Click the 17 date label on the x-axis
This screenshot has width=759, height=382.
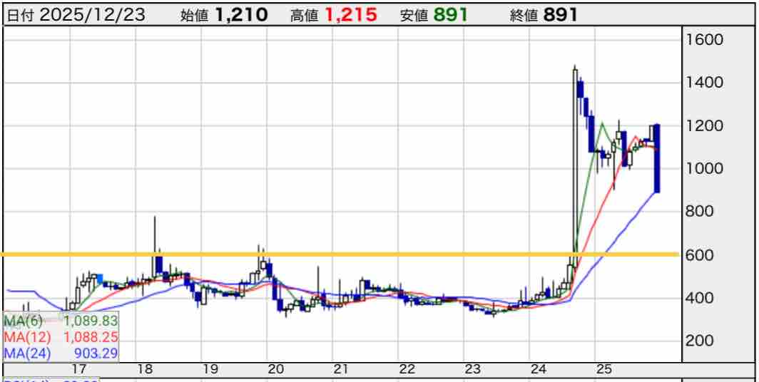[x=78, y=369]
